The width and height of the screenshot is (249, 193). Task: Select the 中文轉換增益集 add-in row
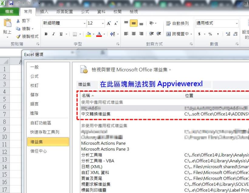[x=164, y=114]
